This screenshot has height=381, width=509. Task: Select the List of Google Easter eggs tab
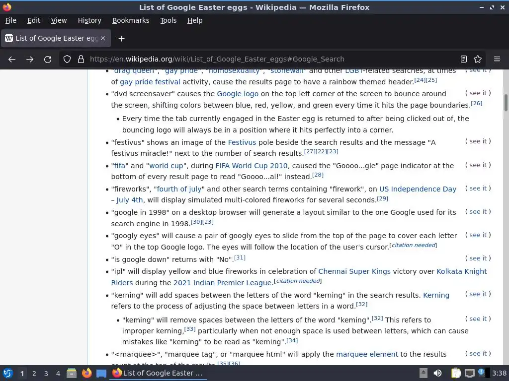[x=56, y=38]
